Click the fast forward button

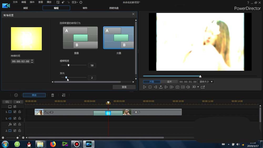pos(171,87)
